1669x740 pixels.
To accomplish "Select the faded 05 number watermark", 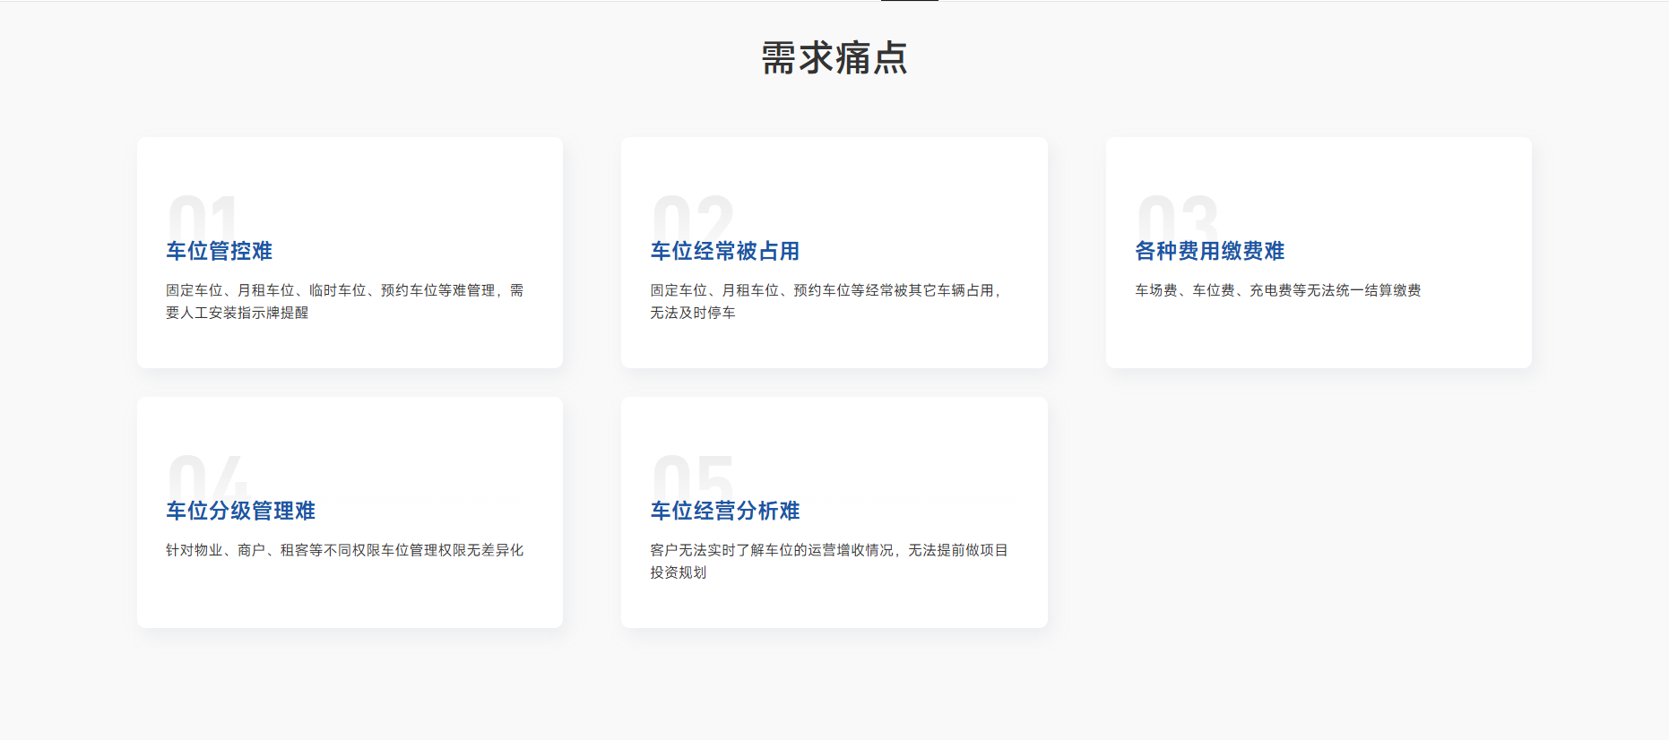I will tap(693, 475).
